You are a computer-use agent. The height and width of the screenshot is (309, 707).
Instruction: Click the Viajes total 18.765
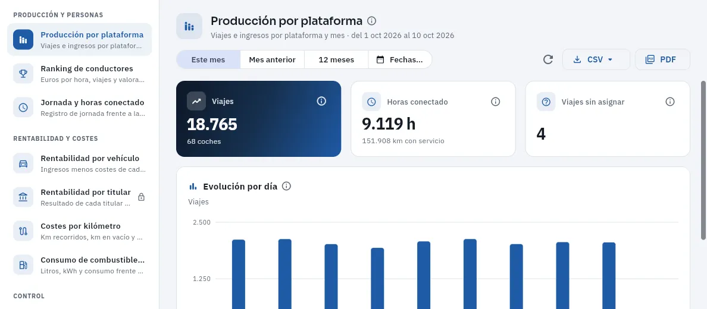(x=212, y=124)
